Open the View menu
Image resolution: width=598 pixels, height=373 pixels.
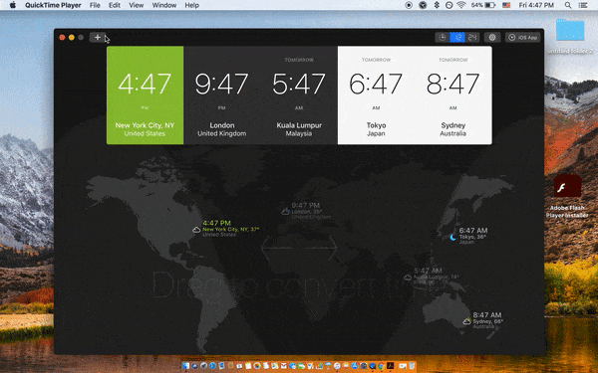(x=136, y=5)
